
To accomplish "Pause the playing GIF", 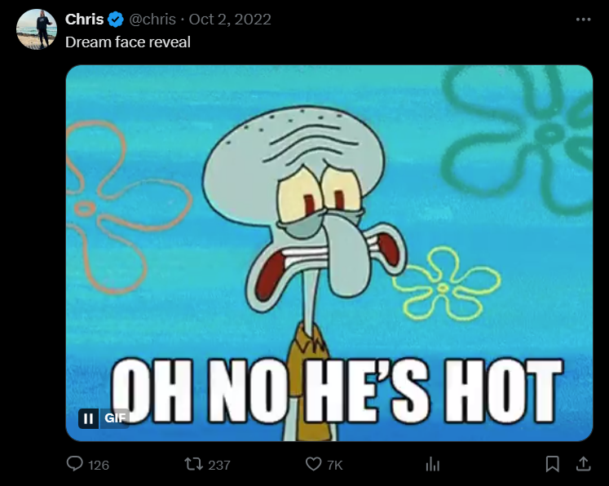I will [89, 418].
